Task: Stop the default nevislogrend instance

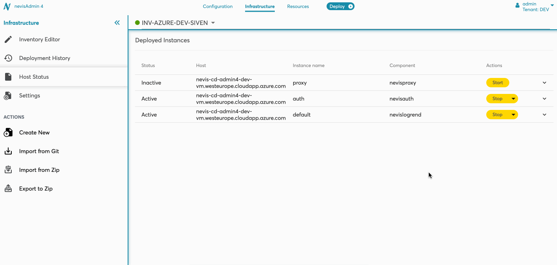Action: coord(497,115)
